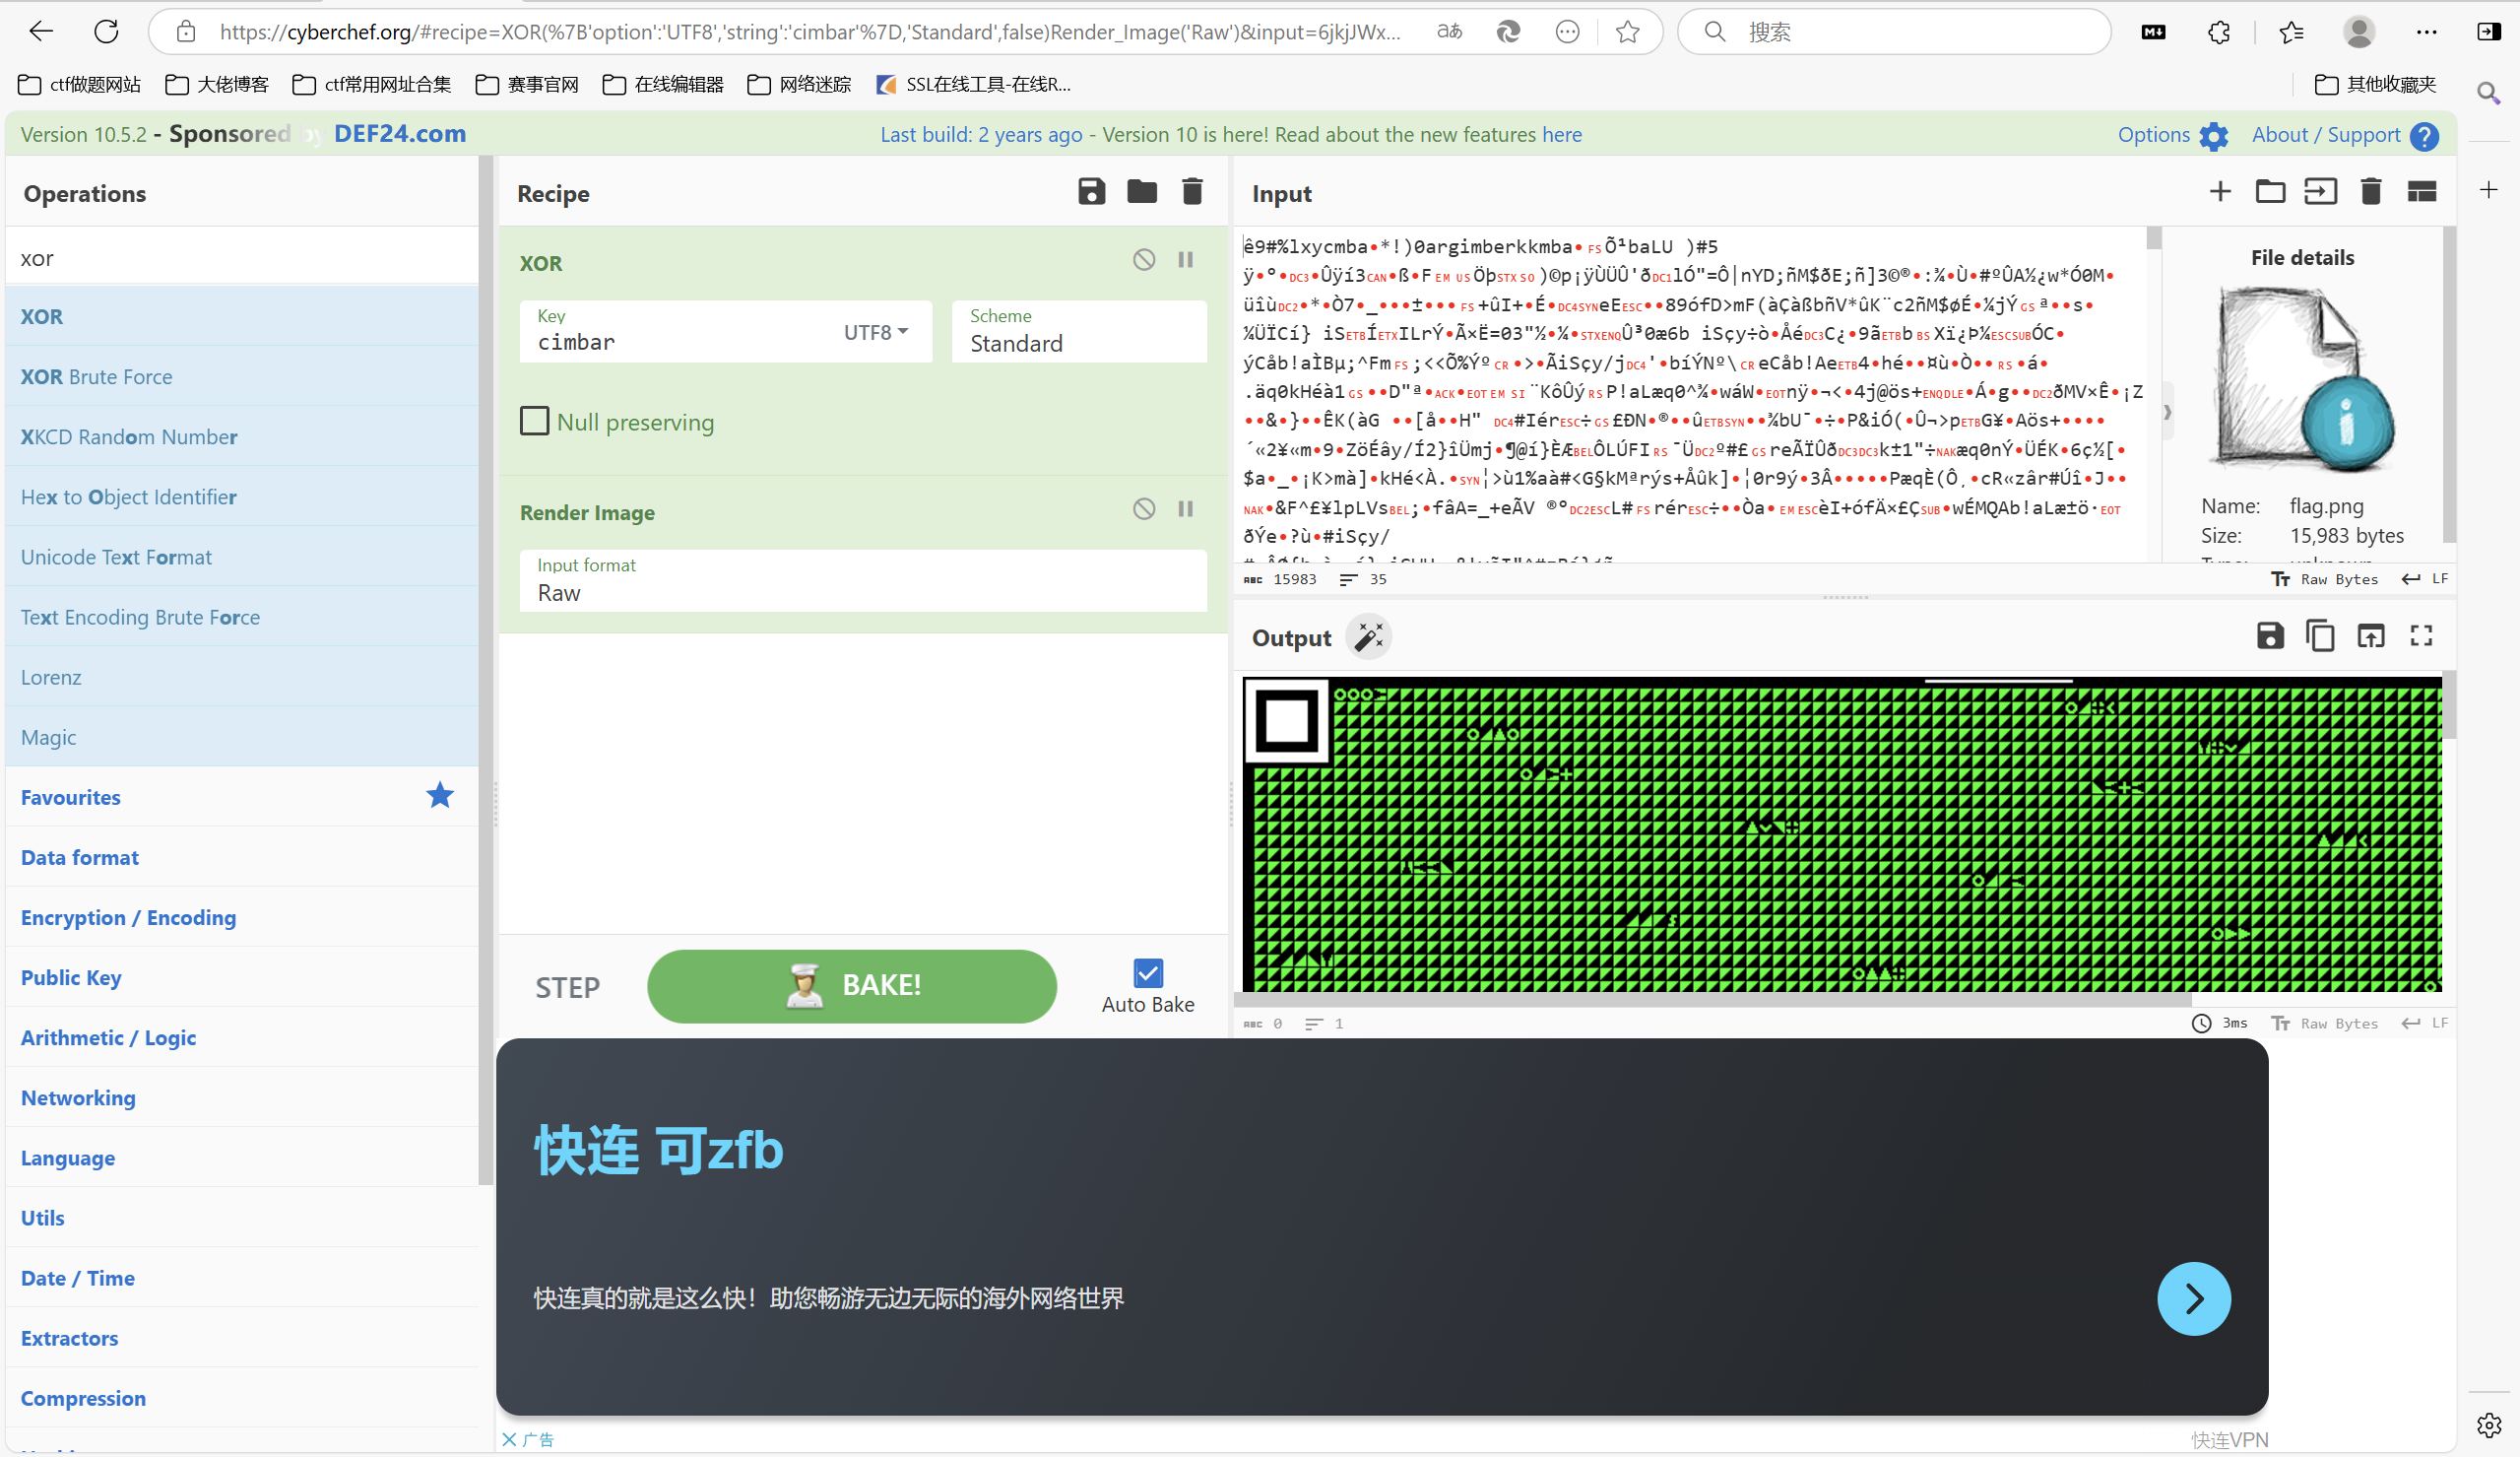Select the XOR operation
This screenshot has width=2520, height=1457.
[x=242, y=316]
